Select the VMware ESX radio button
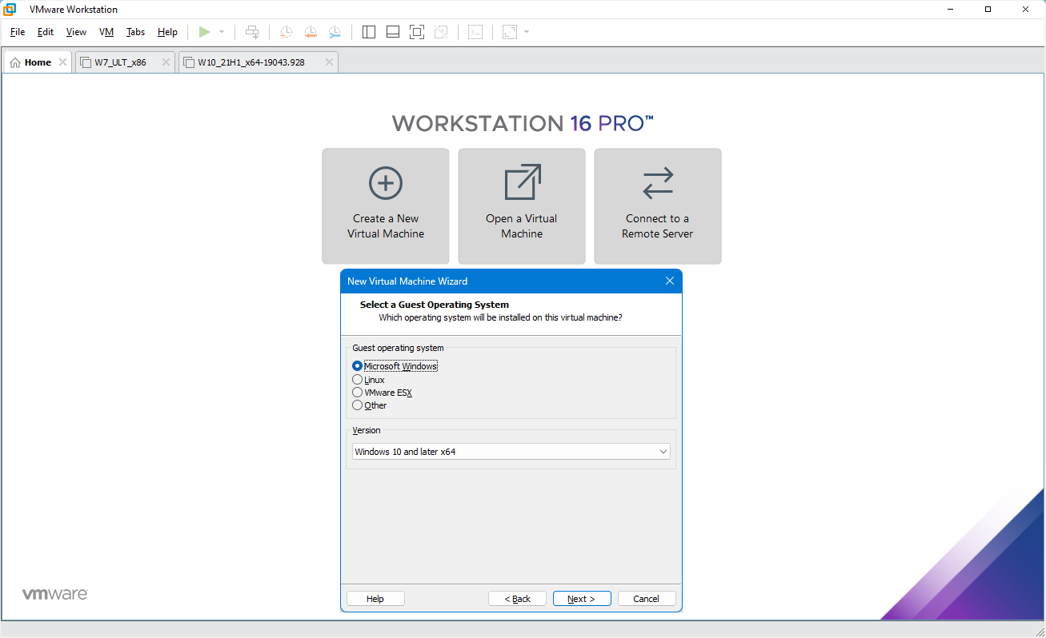Viewport: 1046px width, 638px height. click(x=357, y=393)
